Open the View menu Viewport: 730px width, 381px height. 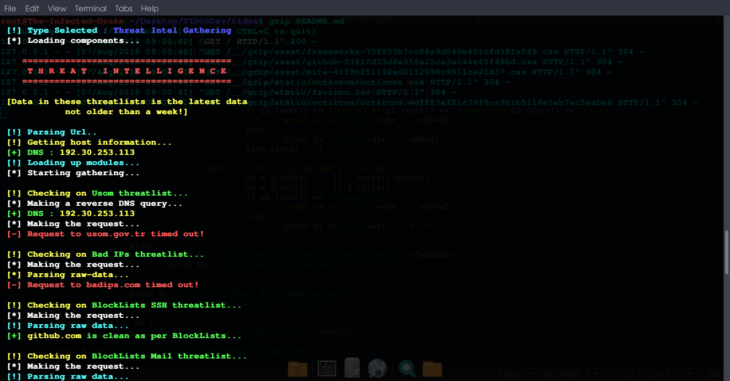tap(57, 9)
